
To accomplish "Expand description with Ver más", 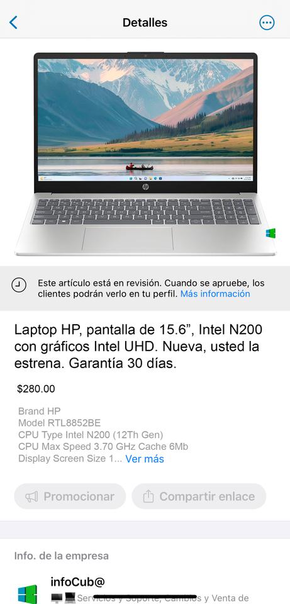I will click(145, 459).
